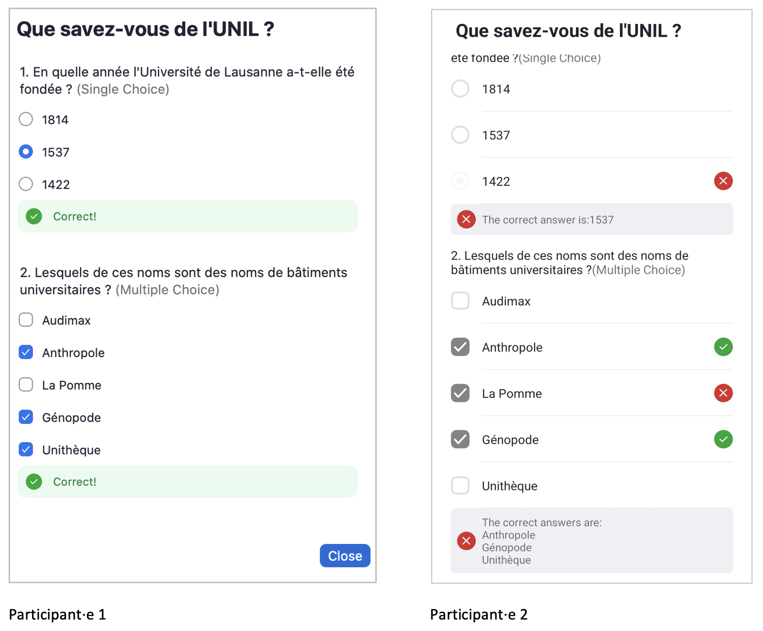Screen dimensions: 763x631
Task: Uncheck blue Unithèque checkbox in left quiz
Action: 26,449
